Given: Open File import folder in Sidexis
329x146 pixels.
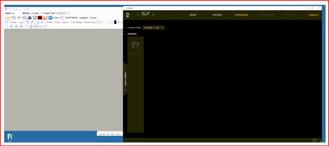Looking at the screenshot, I should pos(135,45).
